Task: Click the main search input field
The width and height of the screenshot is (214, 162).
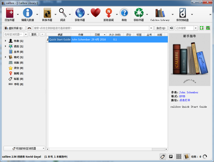Action: coord(91,28)
